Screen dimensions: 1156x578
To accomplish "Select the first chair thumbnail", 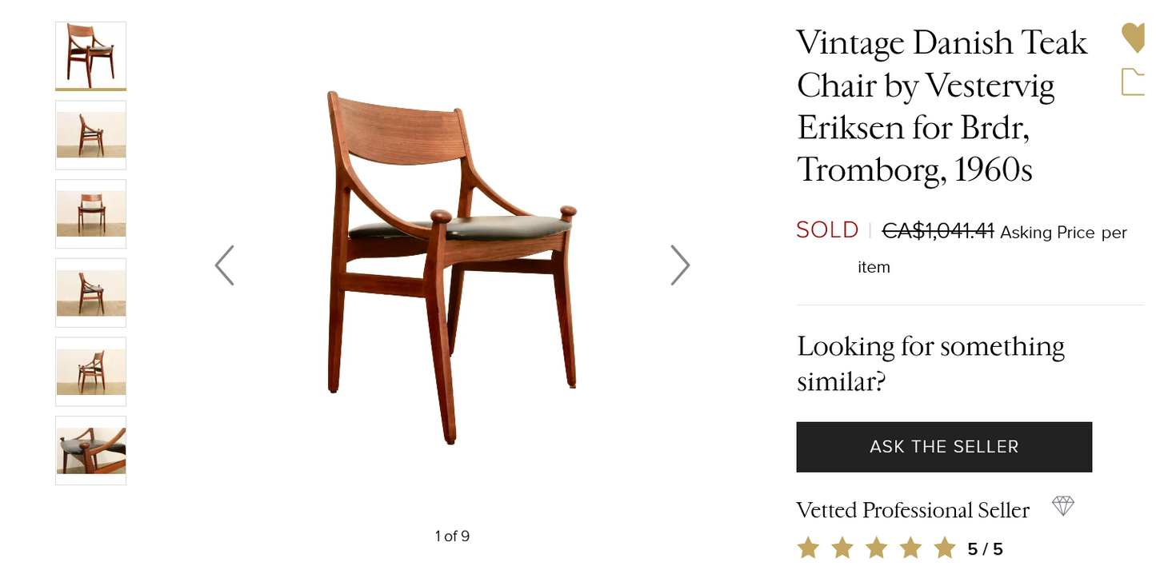I will (90, 56).
